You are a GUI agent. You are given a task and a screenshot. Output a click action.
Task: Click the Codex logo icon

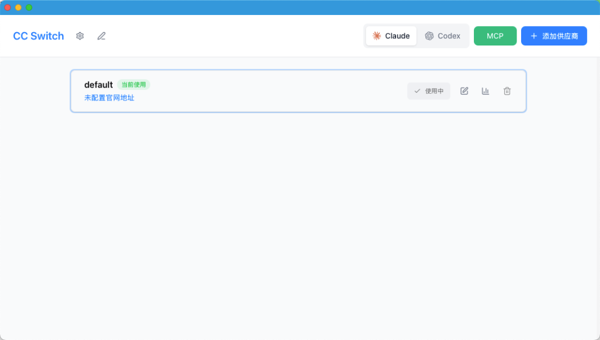click(x=429, y=36)
